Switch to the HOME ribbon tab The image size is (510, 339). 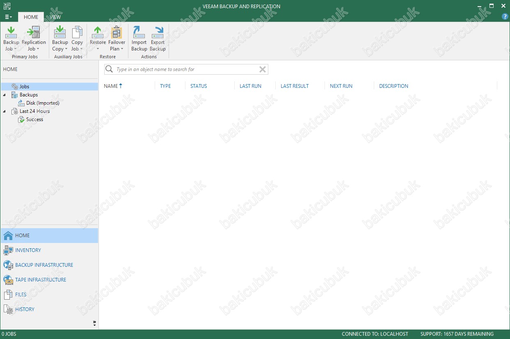pyautogui.click(x=31, y=17)
